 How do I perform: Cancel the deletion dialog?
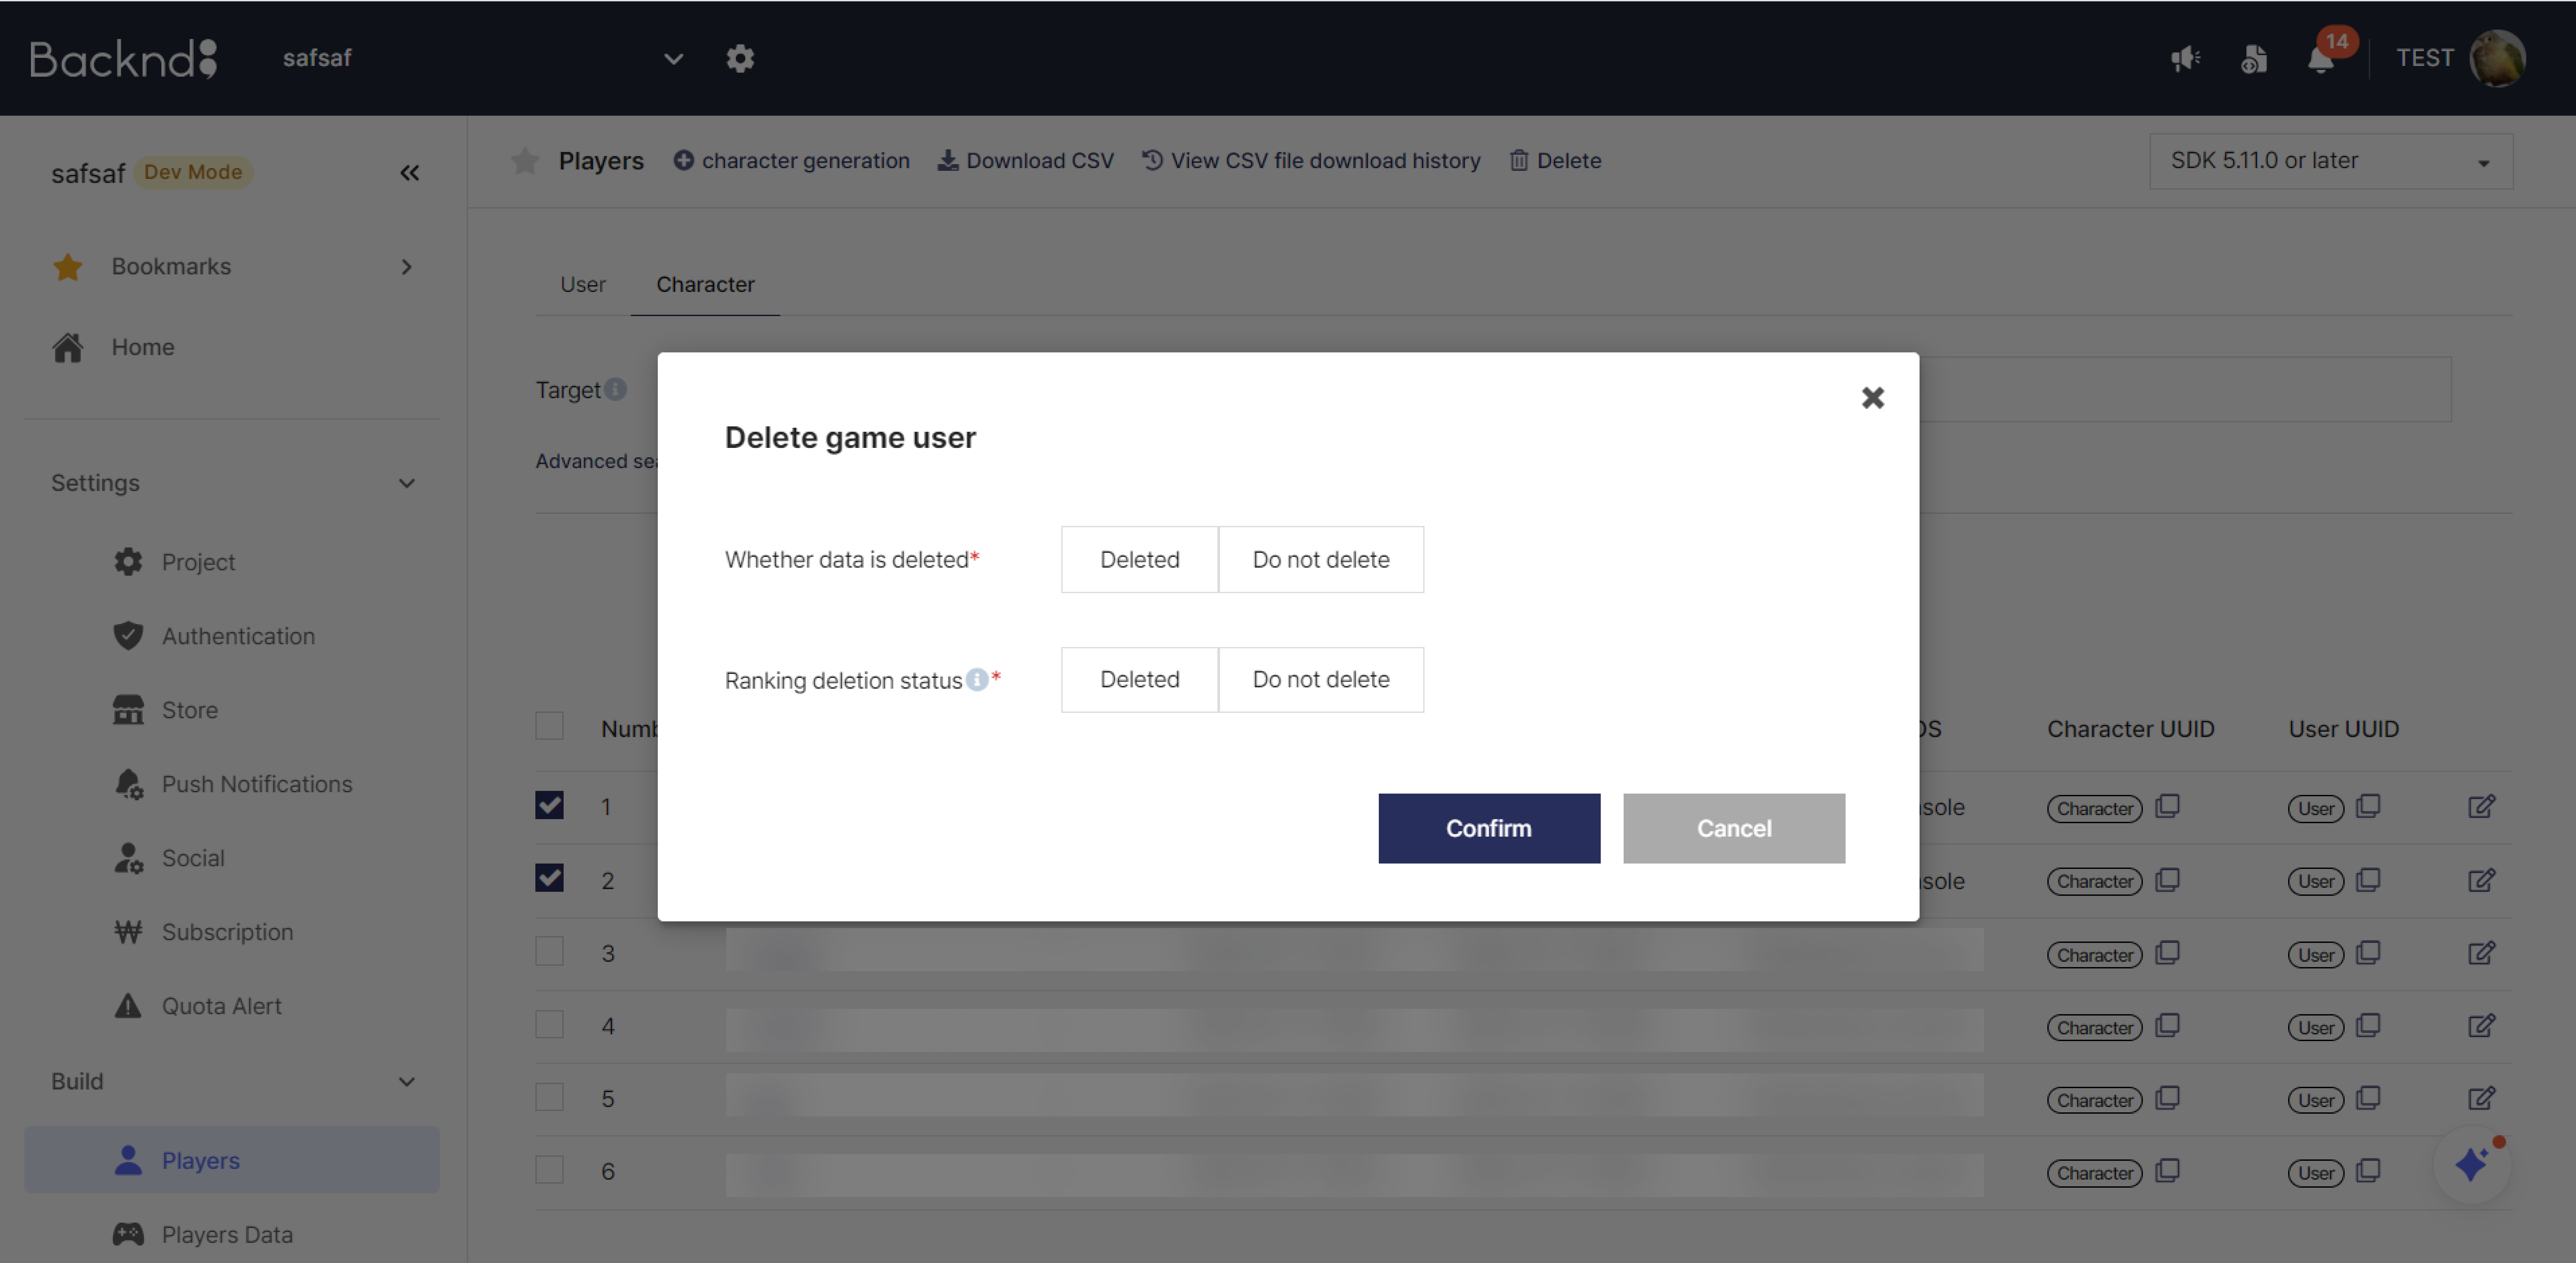click(1734, 828)
